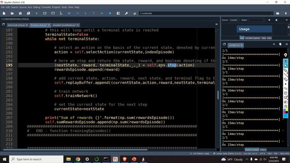Open the Help pane options hamburger menu

[x=286, y=20]
